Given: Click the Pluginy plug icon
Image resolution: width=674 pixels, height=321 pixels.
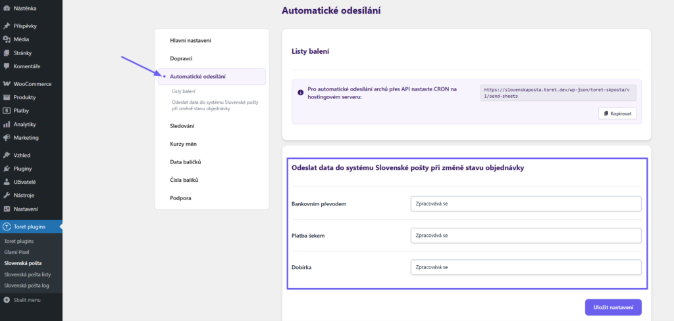Looking at the screenshot, I should 7,169.
